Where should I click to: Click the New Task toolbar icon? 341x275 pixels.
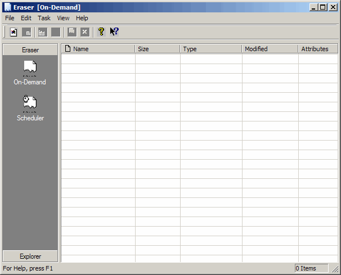[x=14, y=32]
